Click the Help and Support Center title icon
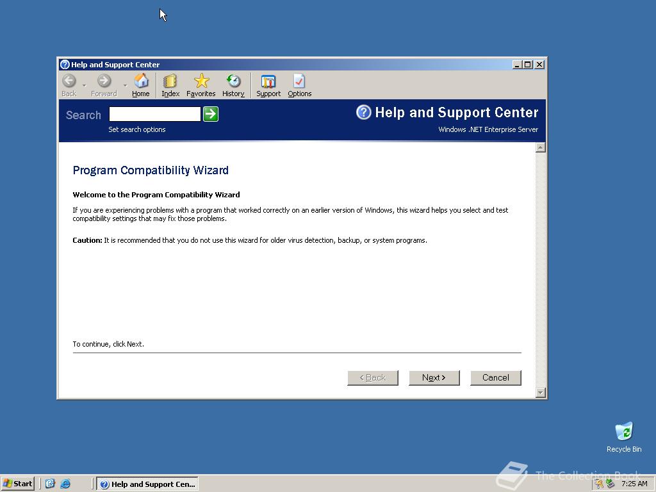Viewport: 656px width, 492px height. coord(65,65)
